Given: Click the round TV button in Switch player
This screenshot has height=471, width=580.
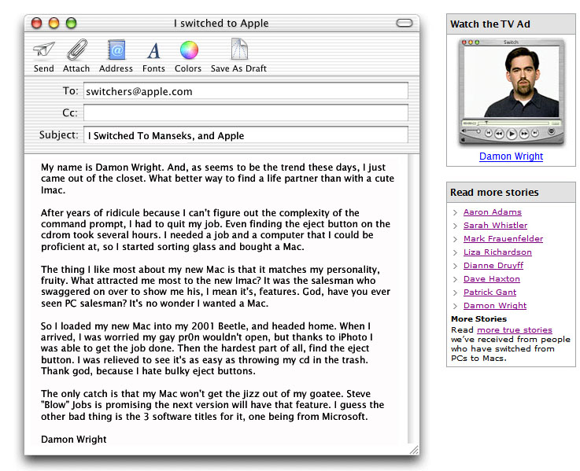Looking at the screenshot, I should [x=551, y=131].
